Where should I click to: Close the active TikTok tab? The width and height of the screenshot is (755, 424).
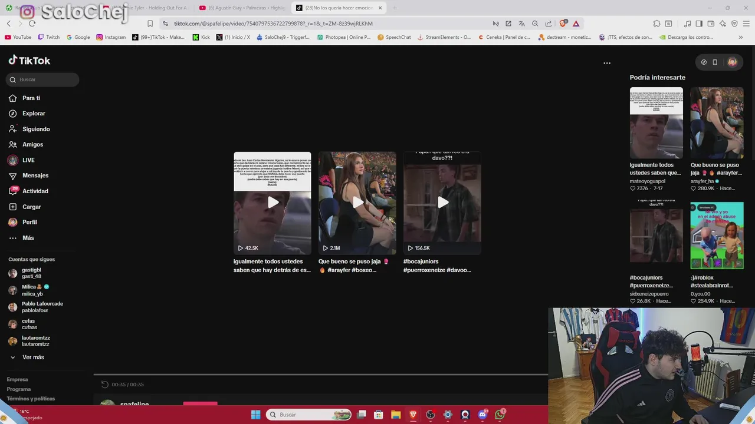(x=380, y=8)
